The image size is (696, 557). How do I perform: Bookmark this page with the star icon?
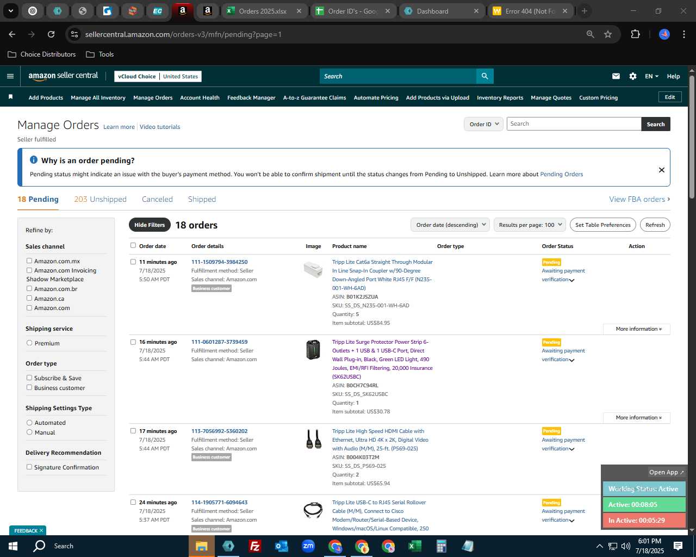[608, 34]
